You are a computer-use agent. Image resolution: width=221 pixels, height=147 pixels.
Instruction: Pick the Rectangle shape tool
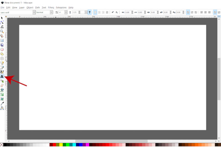(x=2, y=41)
